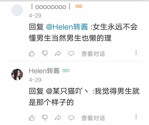Tap the orange LV4 level badge

pos(79,6)
